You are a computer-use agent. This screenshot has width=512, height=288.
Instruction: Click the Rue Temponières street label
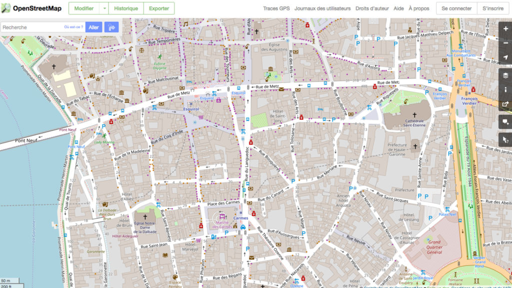(164, 41)
